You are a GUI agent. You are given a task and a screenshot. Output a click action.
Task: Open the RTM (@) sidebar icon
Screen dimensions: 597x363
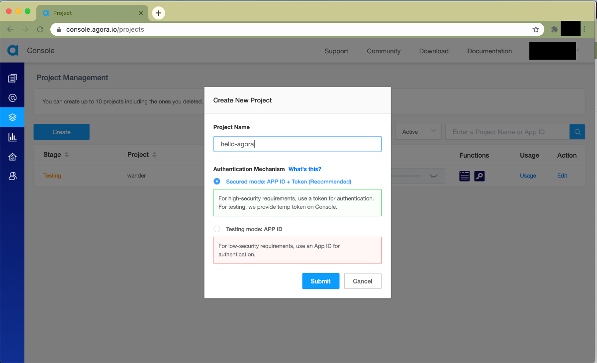pos(12,98)
